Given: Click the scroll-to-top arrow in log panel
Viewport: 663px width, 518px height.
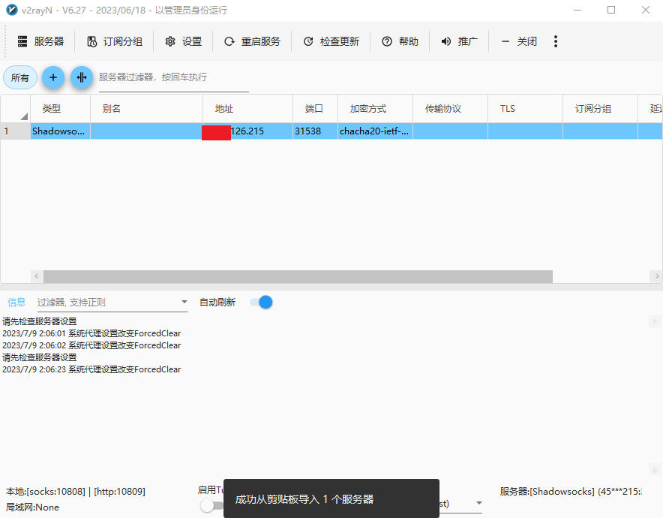Looking at the screenshot, I should (655, 321).
